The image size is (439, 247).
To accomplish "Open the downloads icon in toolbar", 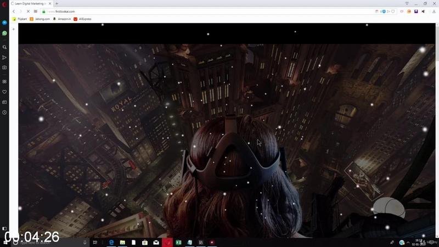I will 434,12.
